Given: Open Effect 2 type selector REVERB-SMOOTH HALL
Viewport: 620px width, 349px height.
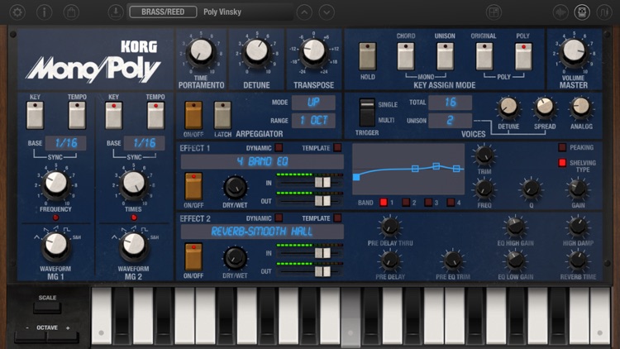Looking at the screenshot, I should (x=262, y=232).
